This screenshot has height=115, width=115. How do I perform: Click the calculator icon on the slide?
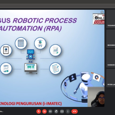[x=21, y=43]
